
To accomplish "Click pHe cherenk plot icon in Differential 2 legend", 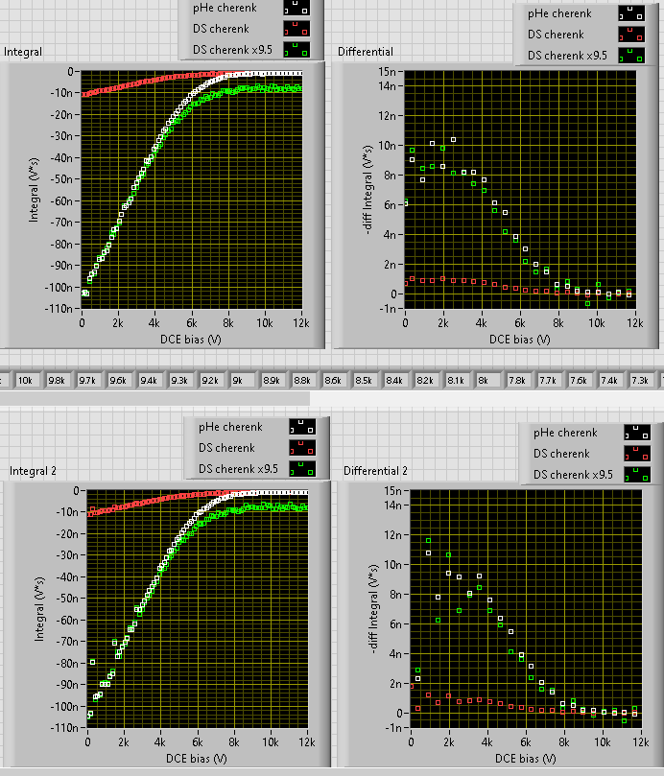I will tap(637, 433).
